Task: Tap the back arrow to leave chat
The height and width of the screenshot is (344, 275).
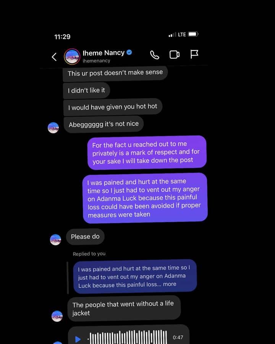Action: (54, 57)
